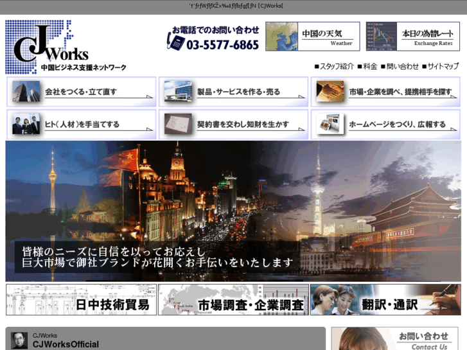This screenshot has width=467, height=350.
Task: Select the 市場・企業を調べ、提携相手を探す menu item
Action: (x=385, y=92)
